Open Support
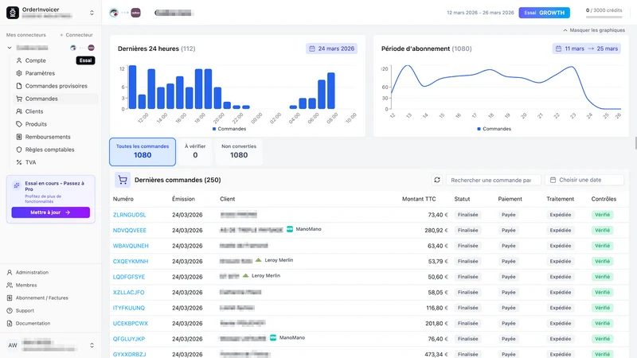Image resolution: width=637 pixels, height=358 pixels. pos(25,310)
